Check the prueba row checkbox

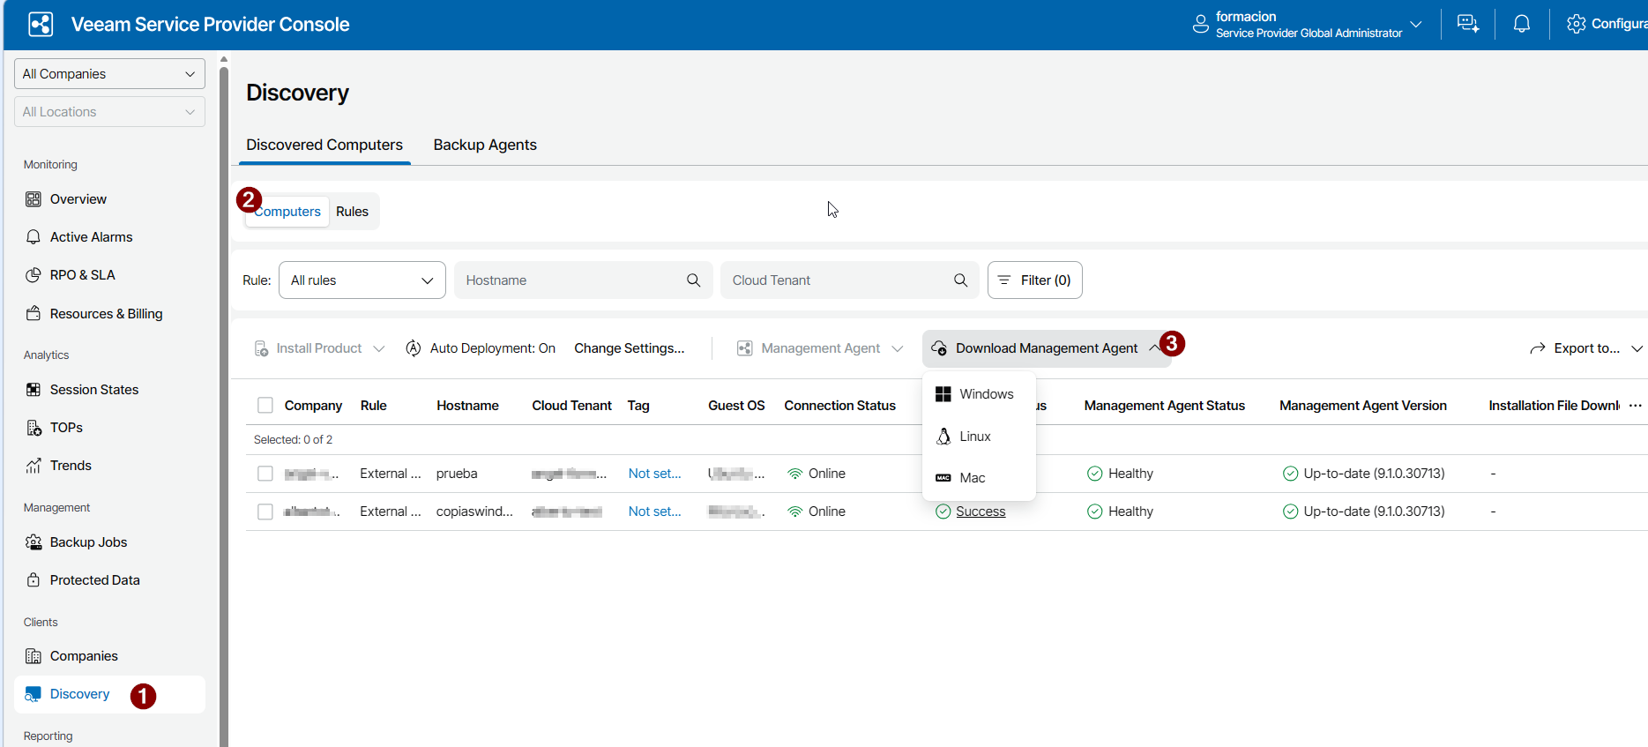pos(265,474)
